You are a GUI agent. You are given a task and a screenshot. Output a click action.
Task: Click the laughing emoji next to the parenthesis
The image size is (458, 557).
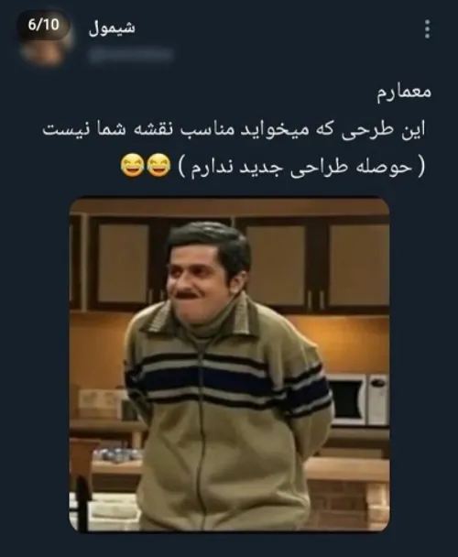point(158,166)
